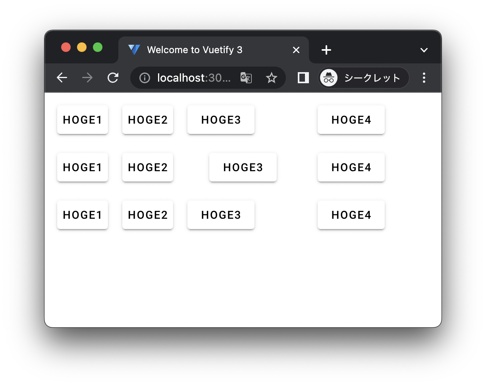The image size is (486, 386).
Task: Open the Chrome three-dot menu
Action: pyautogui.click(x=424, y=78)
